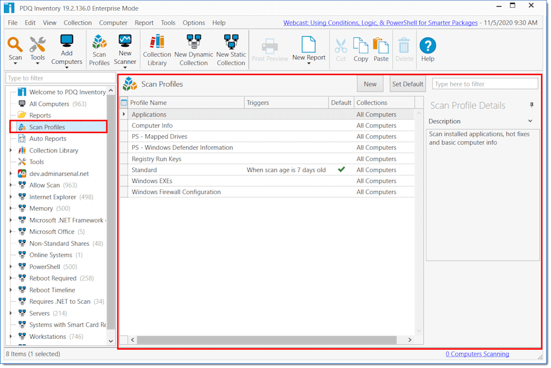The image size is (551, 368).
Task: Click the New scan profile button
Action: [x=370, y=84]
